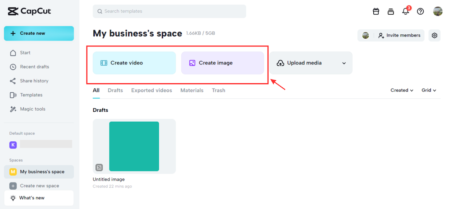The width and height of the screenshot is (457, 209).
Task: Open the Untitled image draft thumbnail
Action: 134,146
